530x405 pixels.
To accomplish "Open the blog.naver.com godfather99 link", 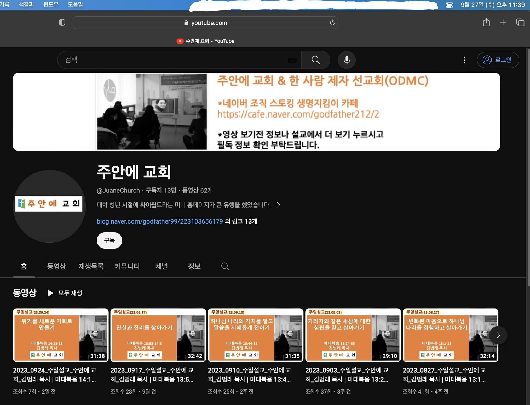I will tap(160, 221).
